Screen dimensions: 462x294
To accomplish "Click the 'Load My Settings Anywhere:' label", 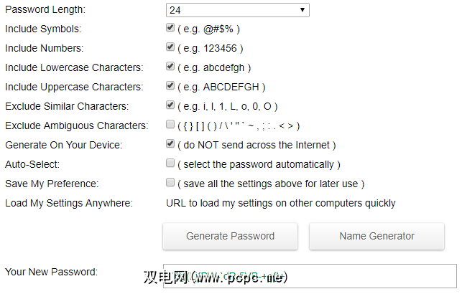I will click(x=69, y=203).
